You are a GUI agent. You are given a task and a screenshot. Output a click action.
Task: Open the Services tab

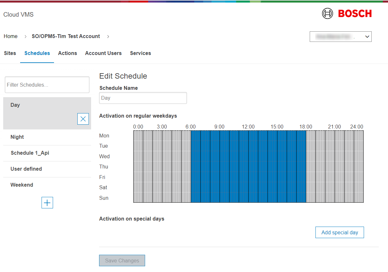(x=140, y=53)
